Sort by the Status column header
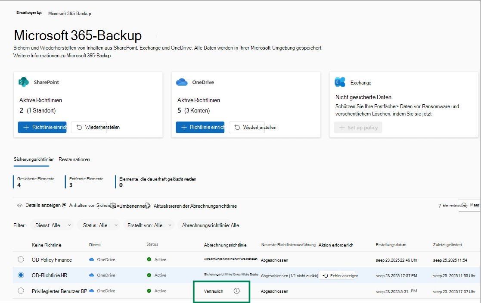481x303 pixels. (152, 244)
